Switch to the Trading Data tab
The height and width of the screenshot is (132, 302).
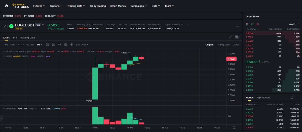click(27, 38)
